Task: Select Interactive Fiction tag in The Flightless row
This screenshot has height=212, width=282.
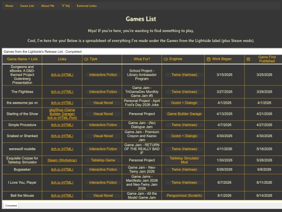Action: coord(103,92)
